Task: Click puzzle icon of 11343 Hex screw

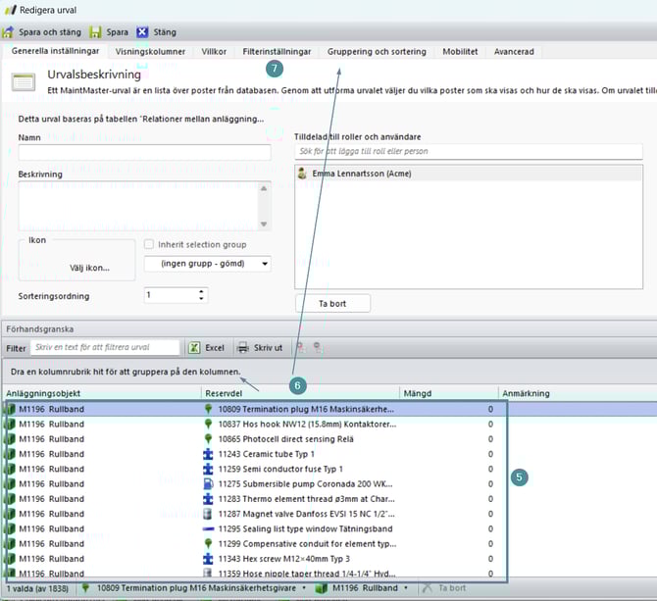Action: pos(208,559)
